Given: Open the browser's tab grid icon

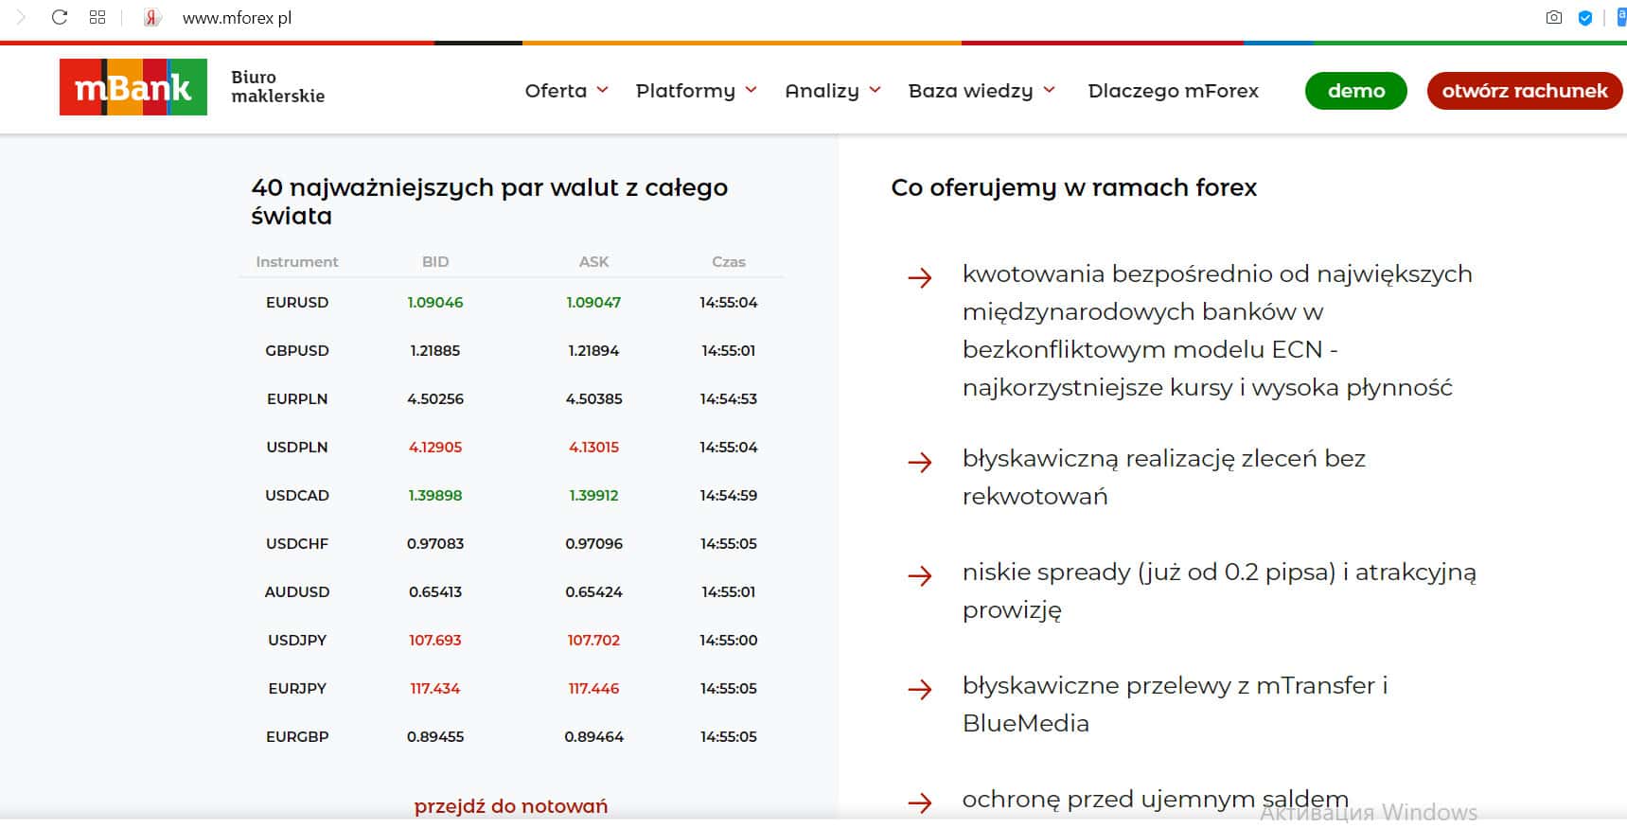Looking at the screenshot, I should point(97,17).
